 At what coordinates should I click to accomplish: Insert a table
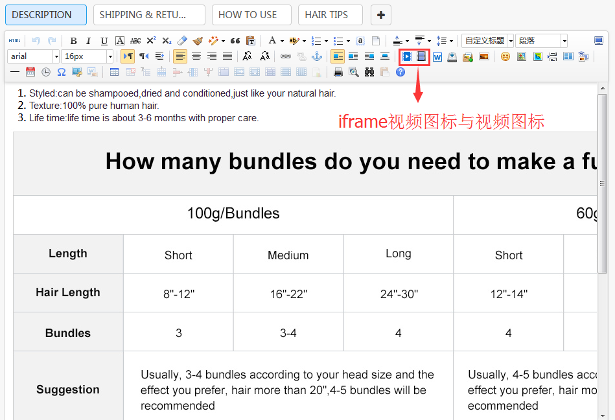115,71
